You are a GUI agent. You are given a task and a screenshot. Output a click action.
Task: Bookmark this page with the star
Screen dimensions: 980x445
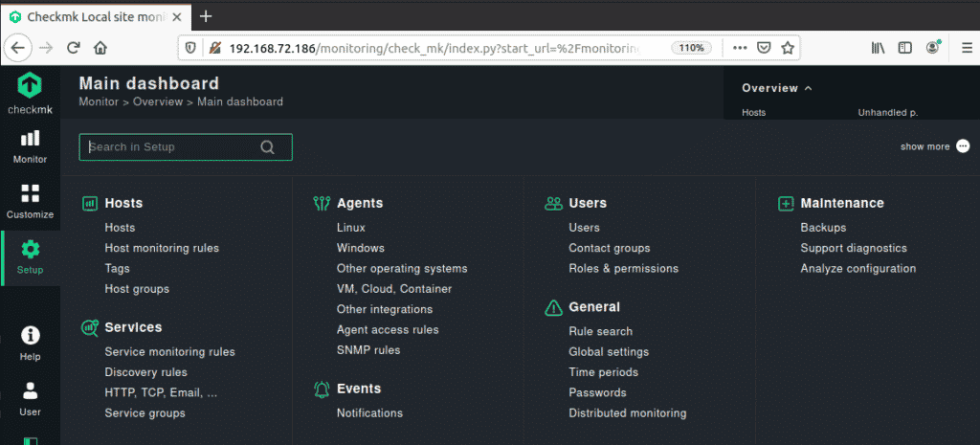coord(788,47)
